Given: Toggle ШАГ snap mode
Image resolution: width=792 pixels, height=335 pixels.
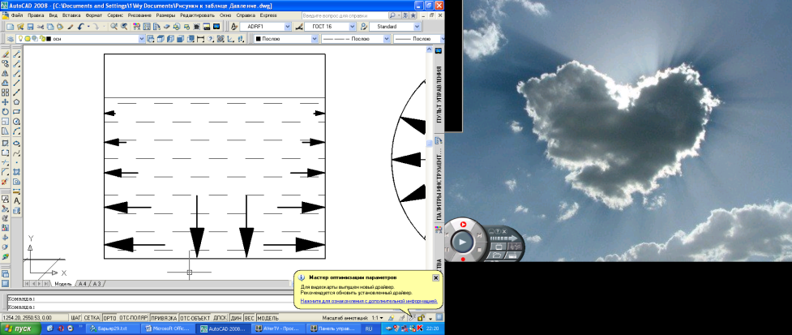Looking at the screenshot, I should pos(75,318).
